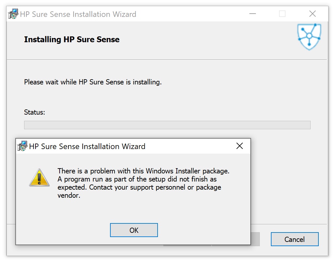Click the "Installing HP Sure Sense" heading
The width and height of the screenshot is (336, 264).
72,40
